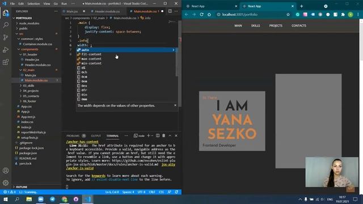Viewport: 363px width, 204px height.
Task: Click CONTACTS link in page navigation
Action: pos(299,25)
